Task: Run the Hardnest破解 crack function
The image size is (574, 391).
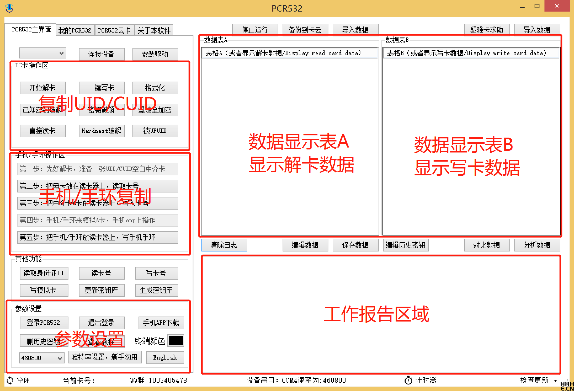Action: (101, 131)
